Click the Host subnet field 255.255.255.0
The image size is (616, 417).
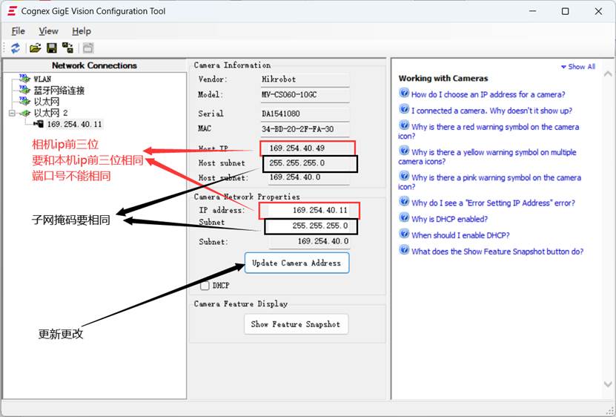pyautogui.click(x=310, y=163)
